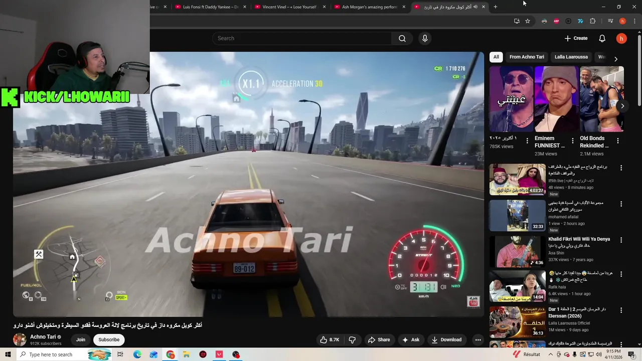Image resolution: width=642 pixels, height=361 pixels.
Task: Click in the YouTube search field
Action: click(x=302, y=38)
